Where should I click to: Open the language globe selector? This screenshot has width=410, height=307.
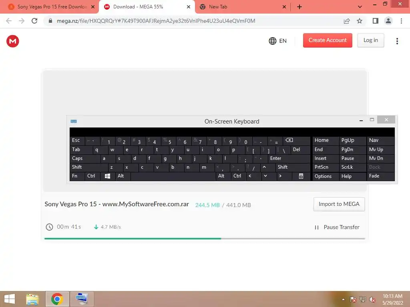277,41
